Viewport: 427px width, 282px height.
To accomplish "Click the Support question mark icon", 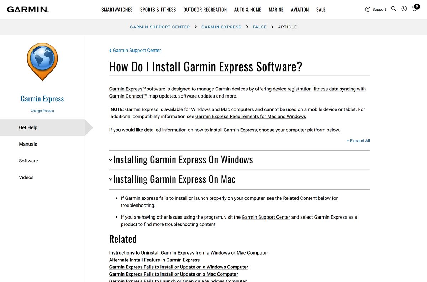I will pos(368,9).
